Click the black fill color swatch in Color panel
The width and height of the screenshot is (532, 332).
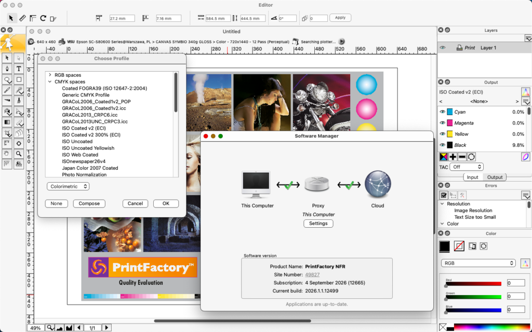(x=445, y=246)
